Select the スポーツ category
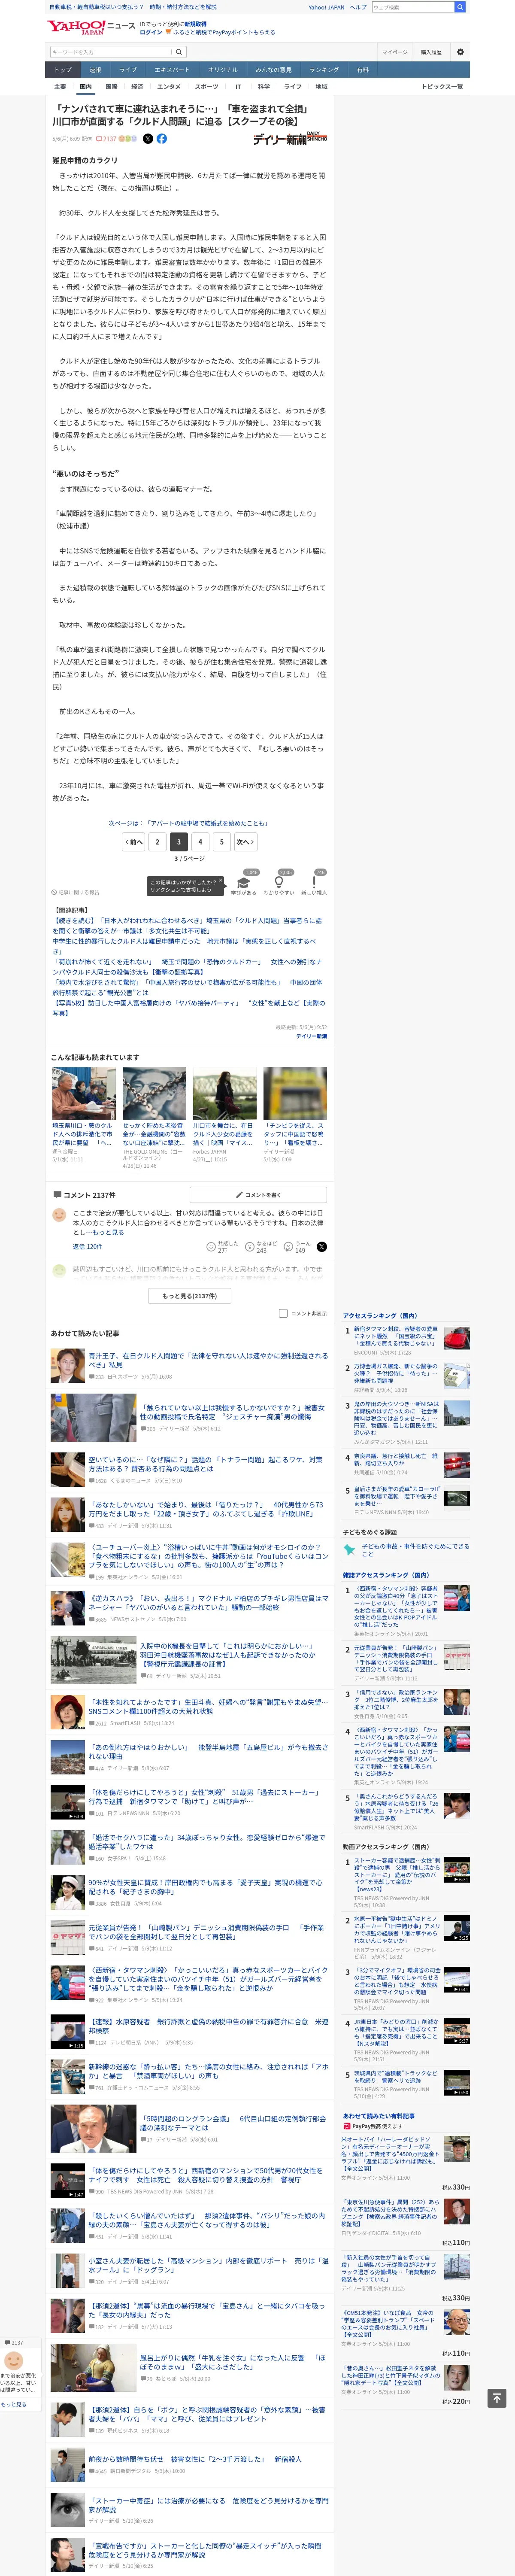 (x=206, y=87)
